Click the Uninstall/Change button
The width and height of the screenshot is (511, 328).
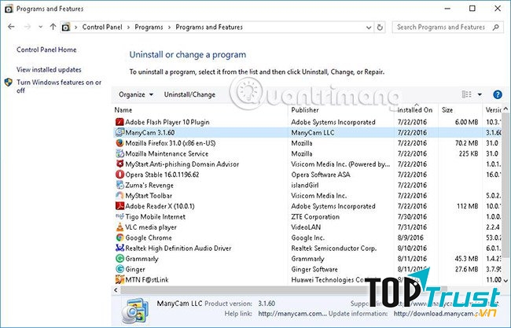tap(189, 94)
